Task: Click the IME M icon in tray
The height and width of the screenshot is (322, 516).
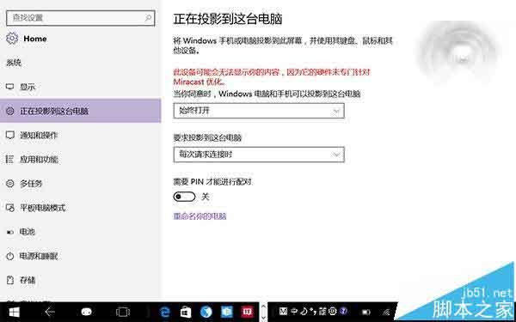Action: click(x=283, y=311)
